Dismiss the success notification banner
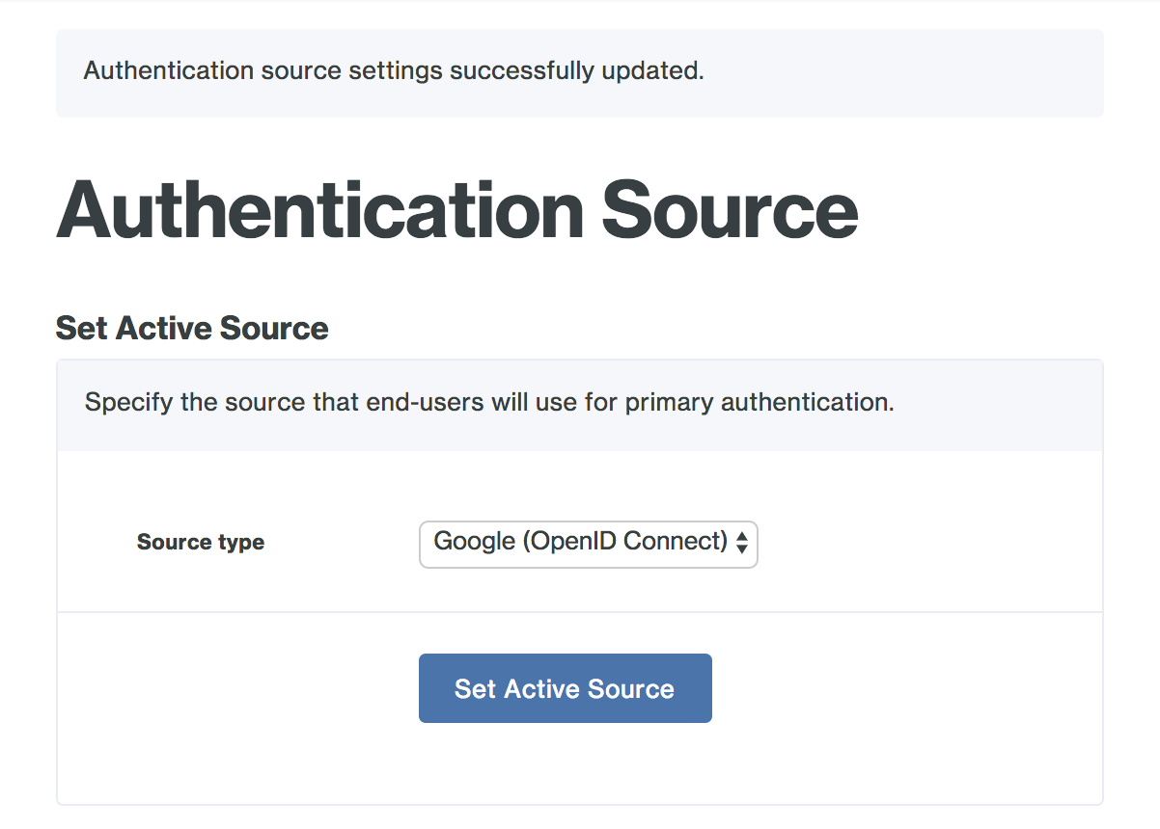The width and height of the screenshot is (1160, 829). click(x=579, y=71)
